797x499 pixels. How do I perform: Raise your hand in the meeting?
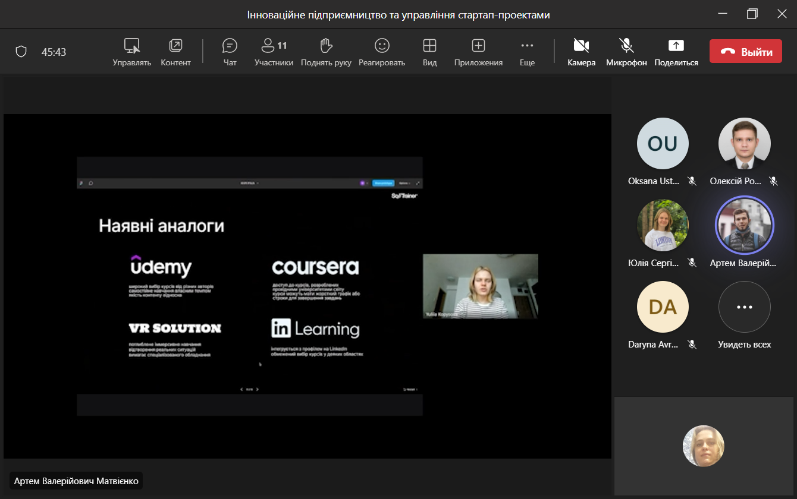click(x=325, y=52)
